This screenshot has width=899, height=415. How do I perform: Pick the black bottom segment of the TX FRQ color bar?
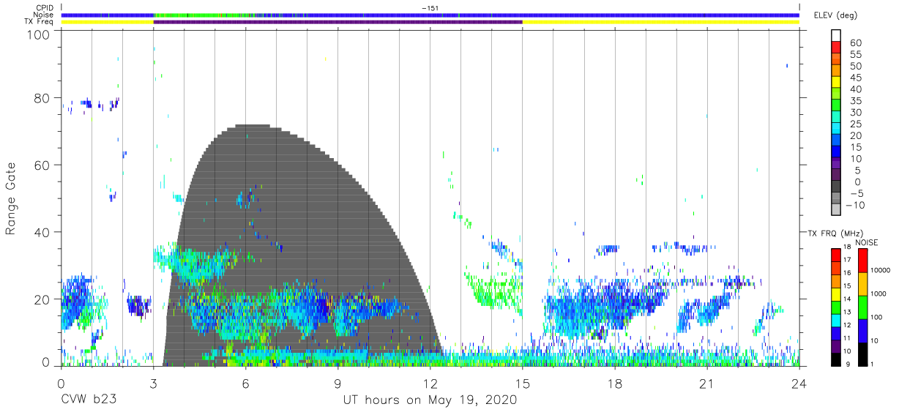836,359
